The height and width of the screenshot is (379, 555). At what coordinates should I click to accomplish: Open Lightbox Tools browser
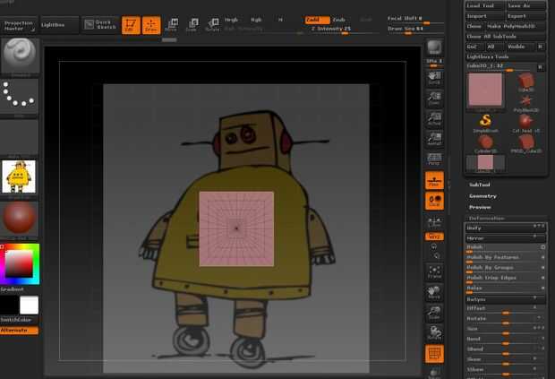click(506, 56)
